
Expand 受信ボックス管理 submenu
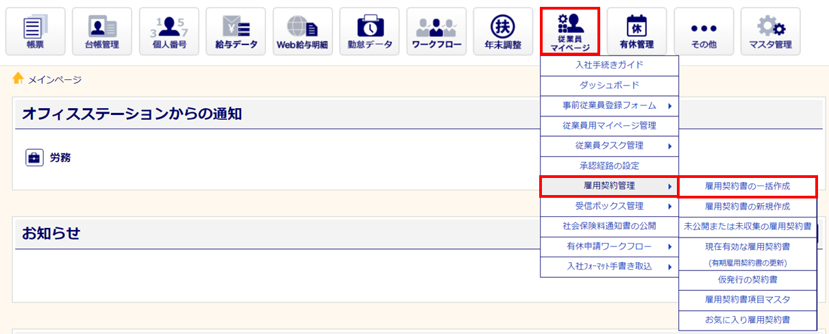pos(609,205)
